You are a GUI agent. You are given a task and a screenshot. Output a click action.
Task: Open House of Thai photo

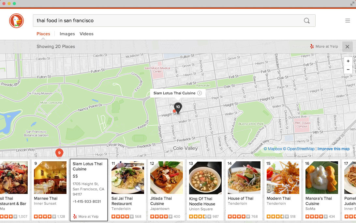(244, 178)
